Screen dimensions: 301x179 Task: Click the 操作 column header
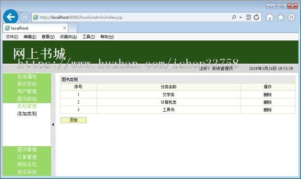267,87
